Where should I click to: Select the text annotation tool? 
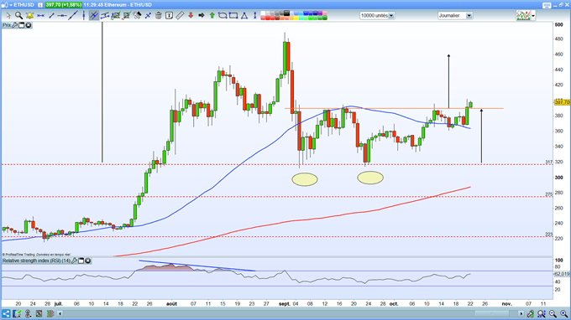pyautogui.click(x=169, y=16)
